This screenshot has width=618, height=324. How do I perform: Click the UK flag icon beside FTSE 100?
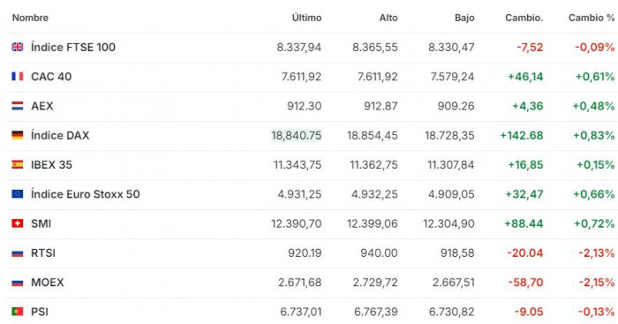coord(18,47)
